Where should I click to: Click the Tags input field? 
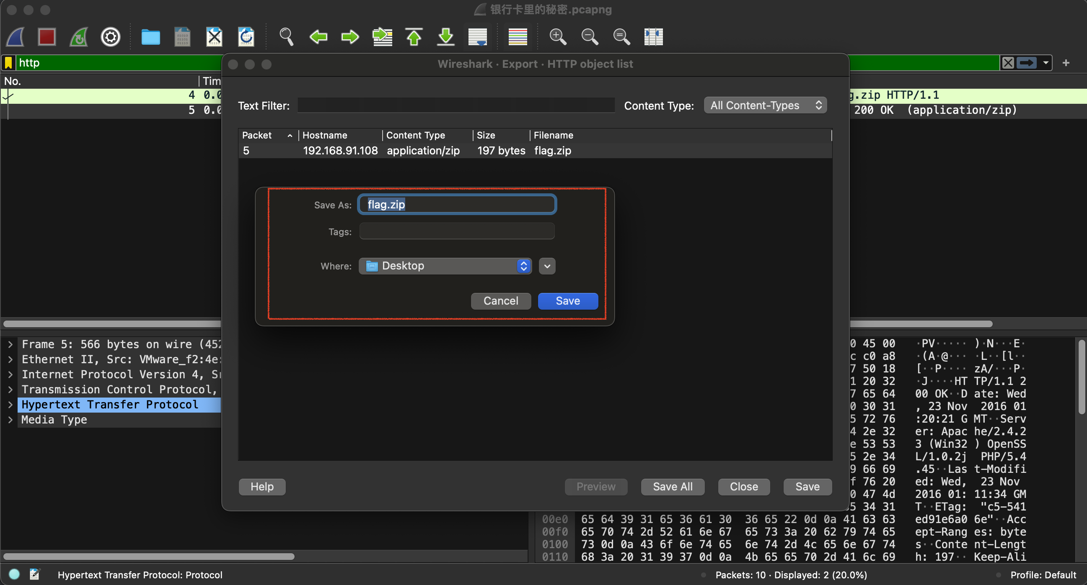(457, 231)
